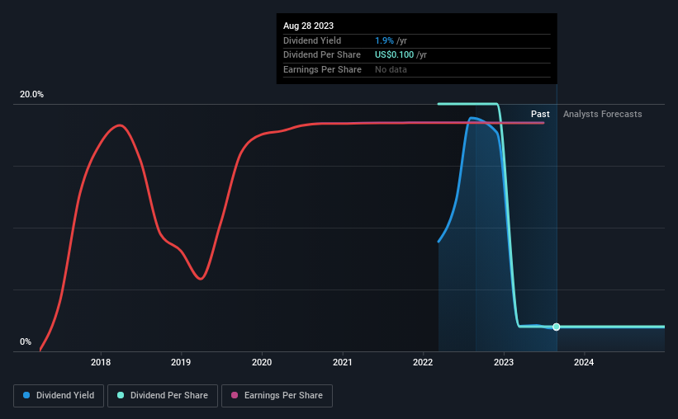Click the pink Earnings Per Share legend dot

click(235, 395)
